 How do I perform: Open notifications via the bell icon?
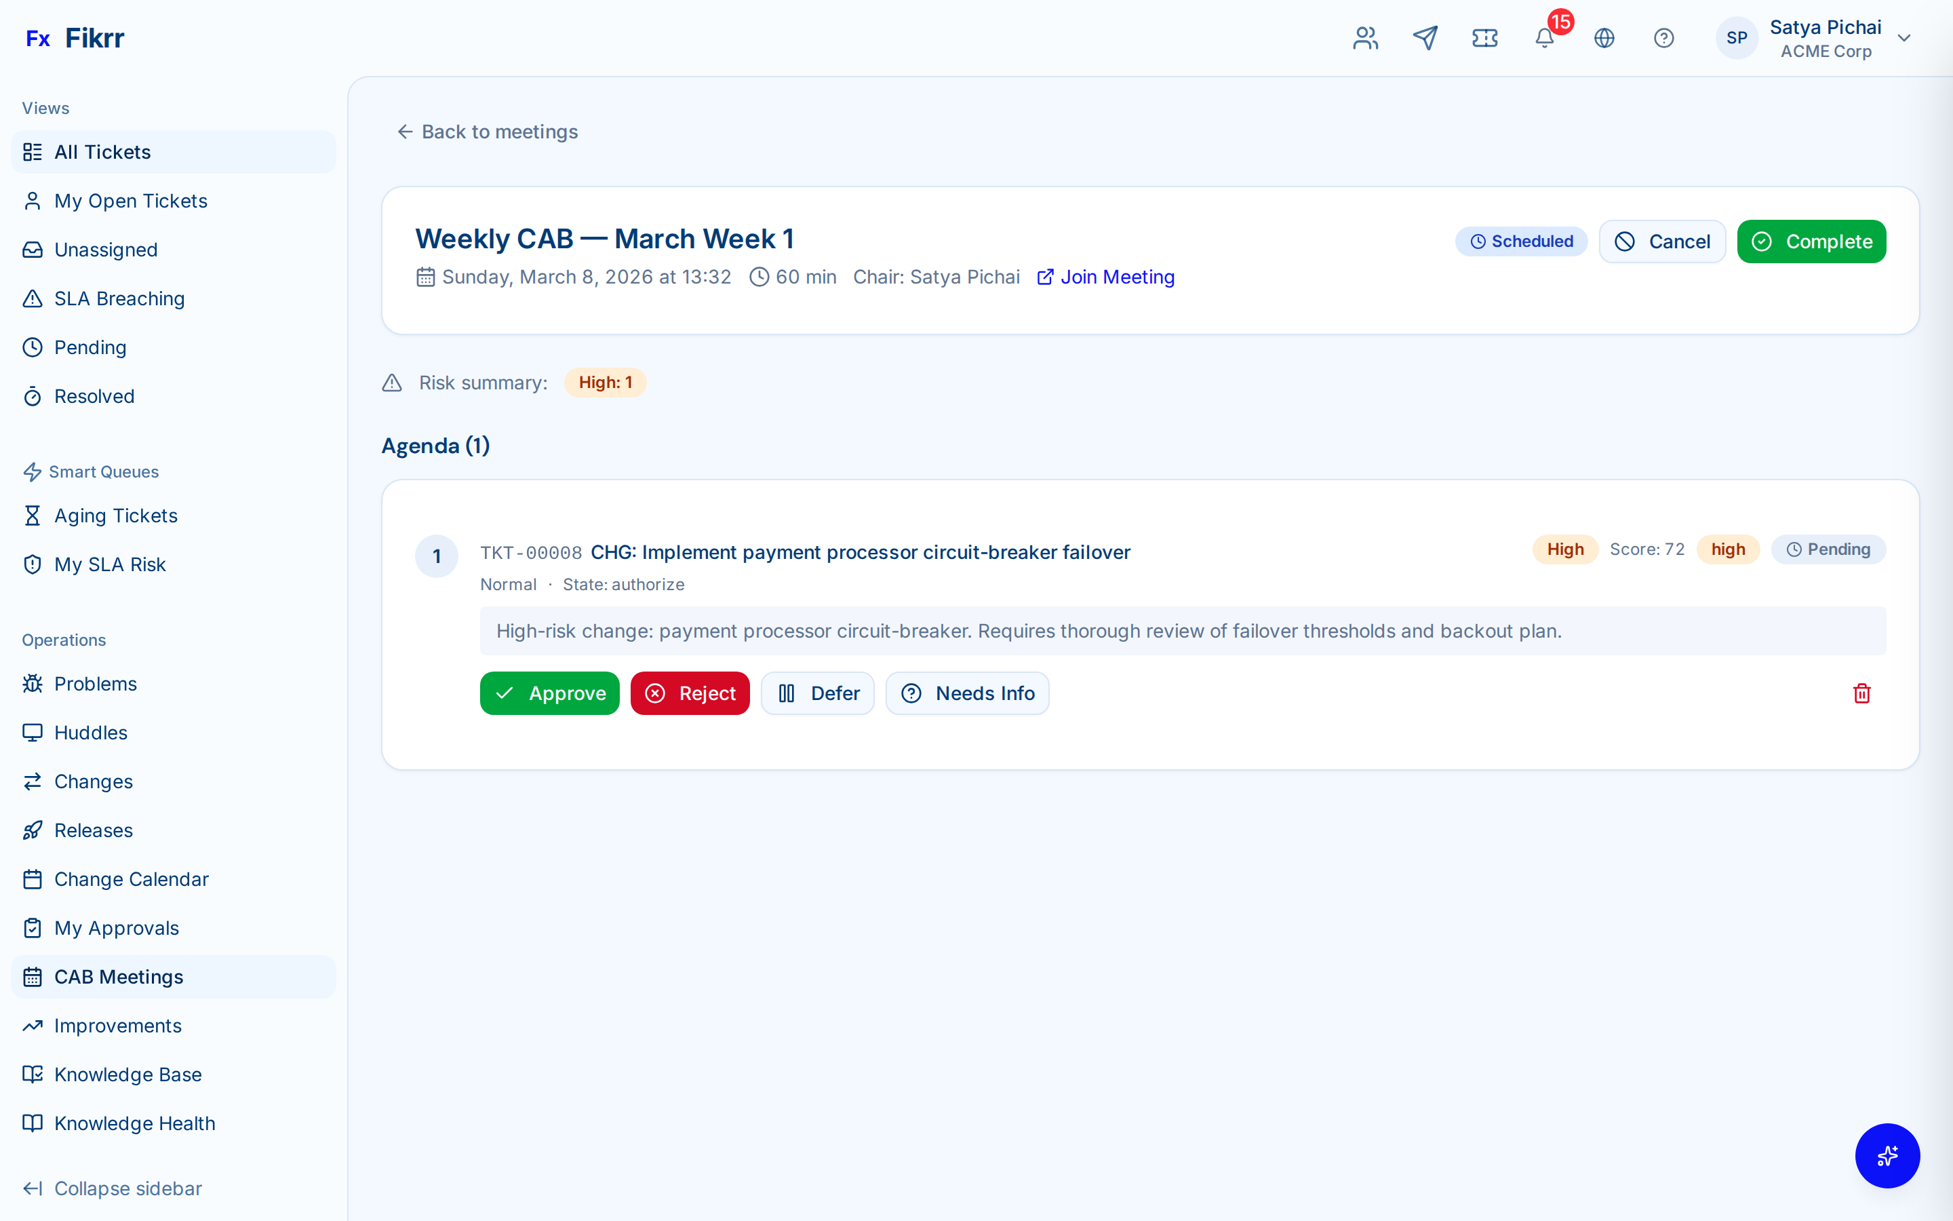point(1544,38)
